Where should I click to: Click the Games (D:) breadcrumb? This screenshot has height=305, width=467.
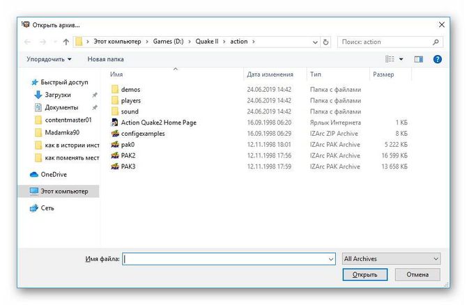pyautogui.click(x=168, y=42)
